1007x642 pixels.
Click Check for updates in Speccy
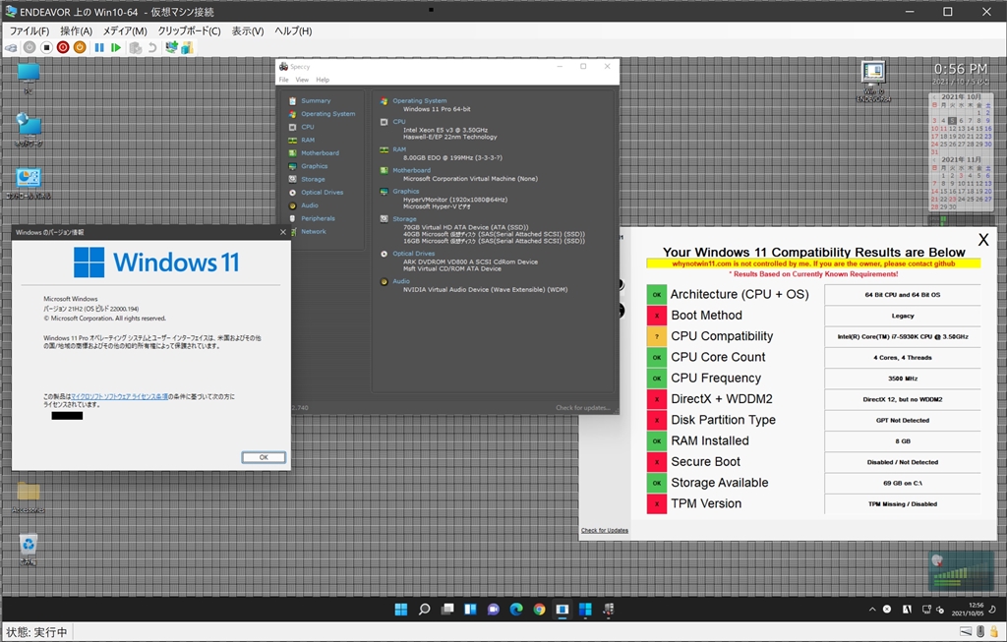(x=582, y=408)
